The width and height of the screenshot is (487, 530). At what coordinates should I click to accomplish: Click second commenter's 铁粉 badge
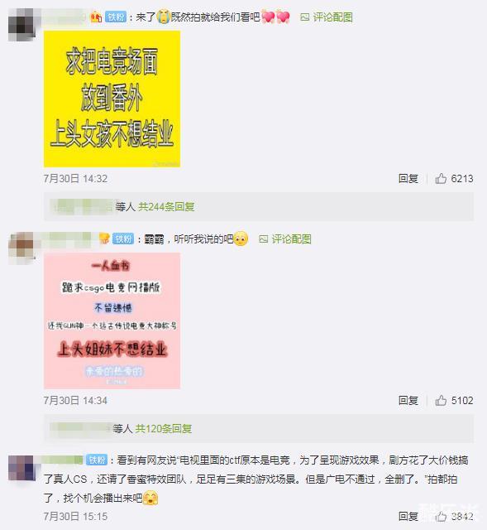123,238
